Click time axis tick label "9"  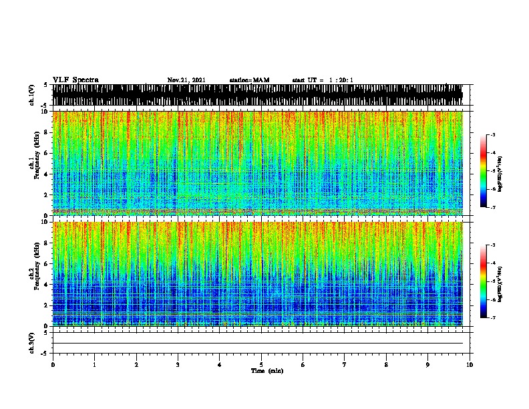[x=427, y=365]
